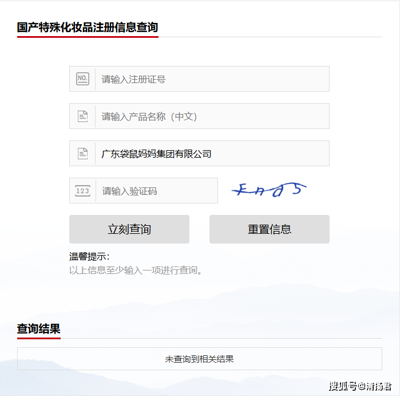Focus the 请输入验证码 captcha input
400x396 pixels.
point(157,191)
